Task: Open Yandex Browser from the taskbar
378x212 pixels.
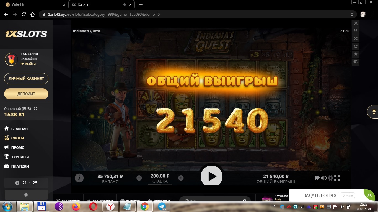Action: coord(110,206)
